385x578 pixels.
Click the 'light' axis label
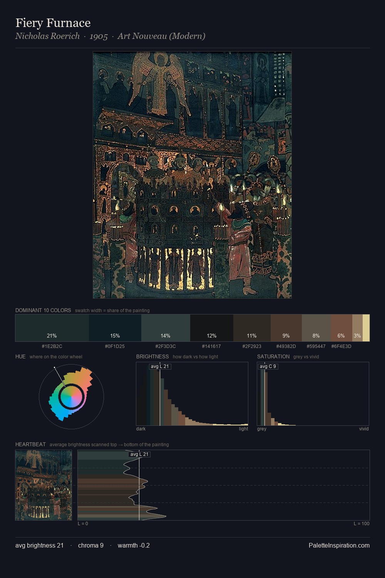point(244,429)
